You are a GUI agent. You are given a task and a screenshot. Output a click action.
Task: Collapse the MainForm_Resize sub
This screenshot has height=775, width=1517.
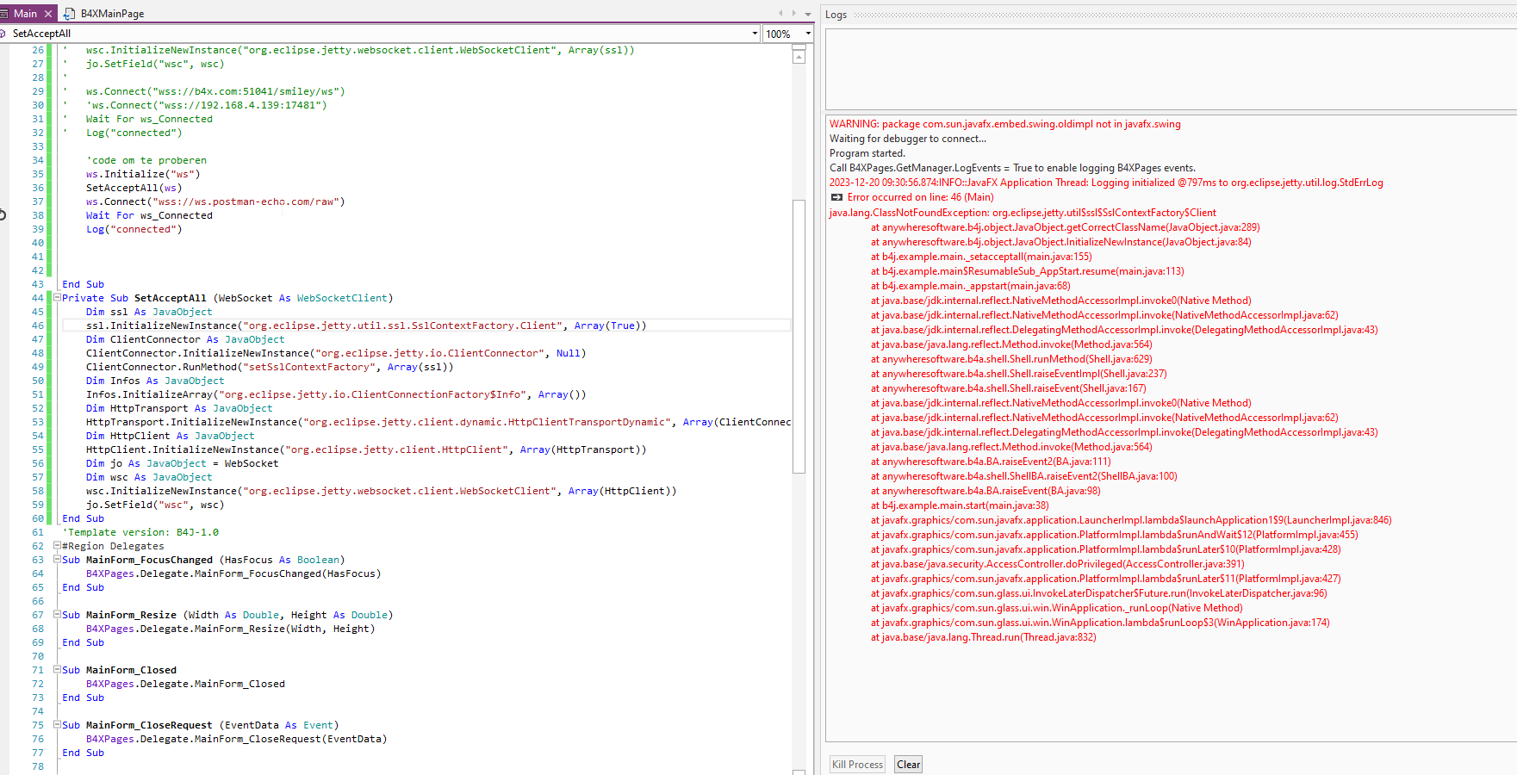pyautogui.click(x=57, y=615)
